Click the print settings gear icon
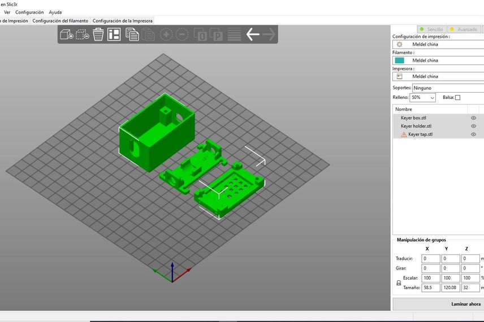The height and width of the screenshot is (322, 484). coord(399,45)
